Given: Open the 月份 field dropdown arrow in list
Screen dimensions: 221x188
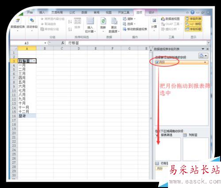Looking at the screenshot, I should (205, 62).
